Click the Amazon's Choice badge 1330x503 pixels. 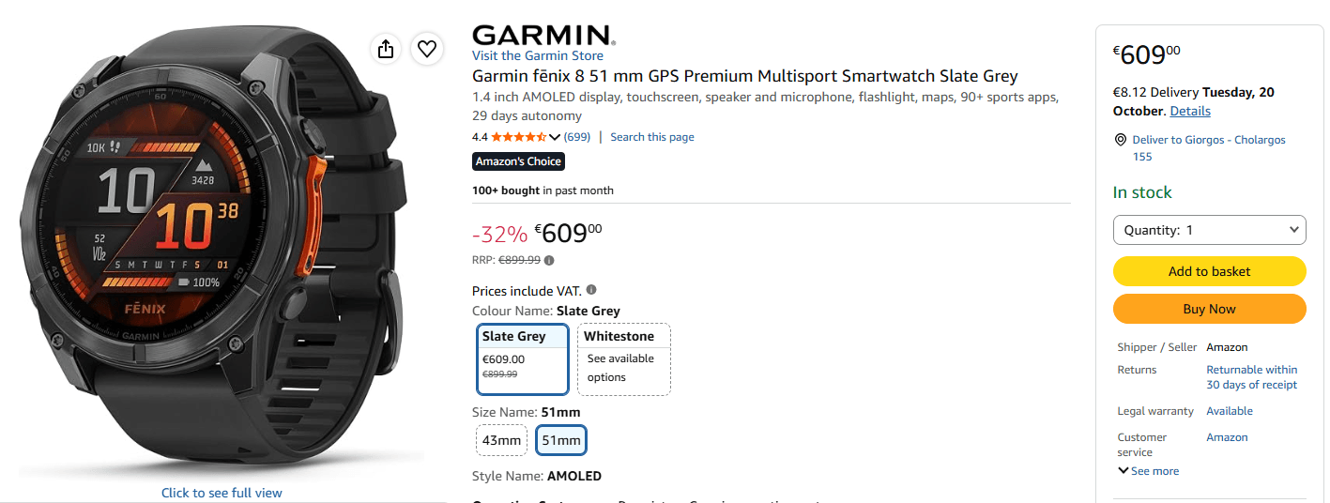coord(518,161)
